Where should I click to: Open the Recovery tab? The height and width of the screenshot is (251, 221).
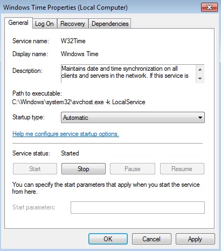(x=73, y=24)
